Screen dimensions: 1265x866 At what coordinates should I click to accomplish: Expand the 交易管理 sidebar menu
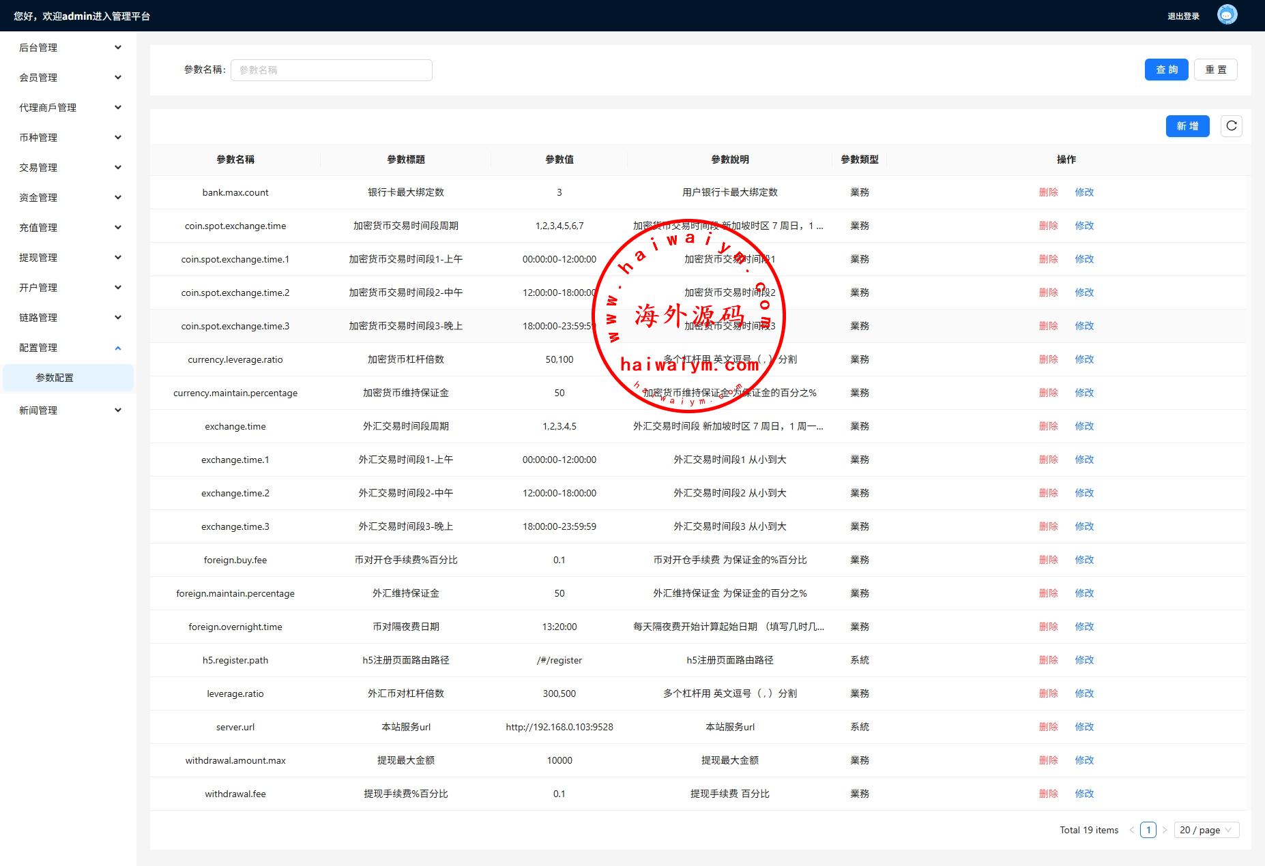tap(118, 168)
